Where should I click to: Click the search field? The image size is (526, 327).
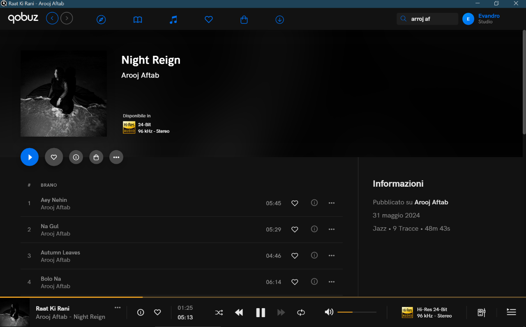[431, 19]
